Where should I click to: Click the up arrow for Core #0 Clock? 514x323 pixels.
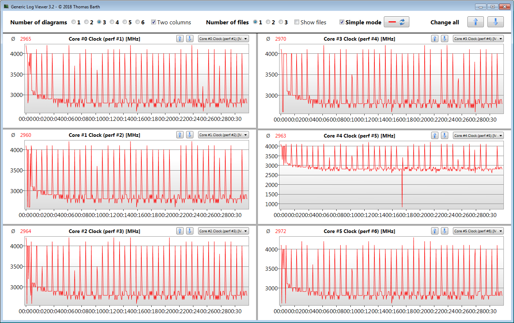pos(180,38)
